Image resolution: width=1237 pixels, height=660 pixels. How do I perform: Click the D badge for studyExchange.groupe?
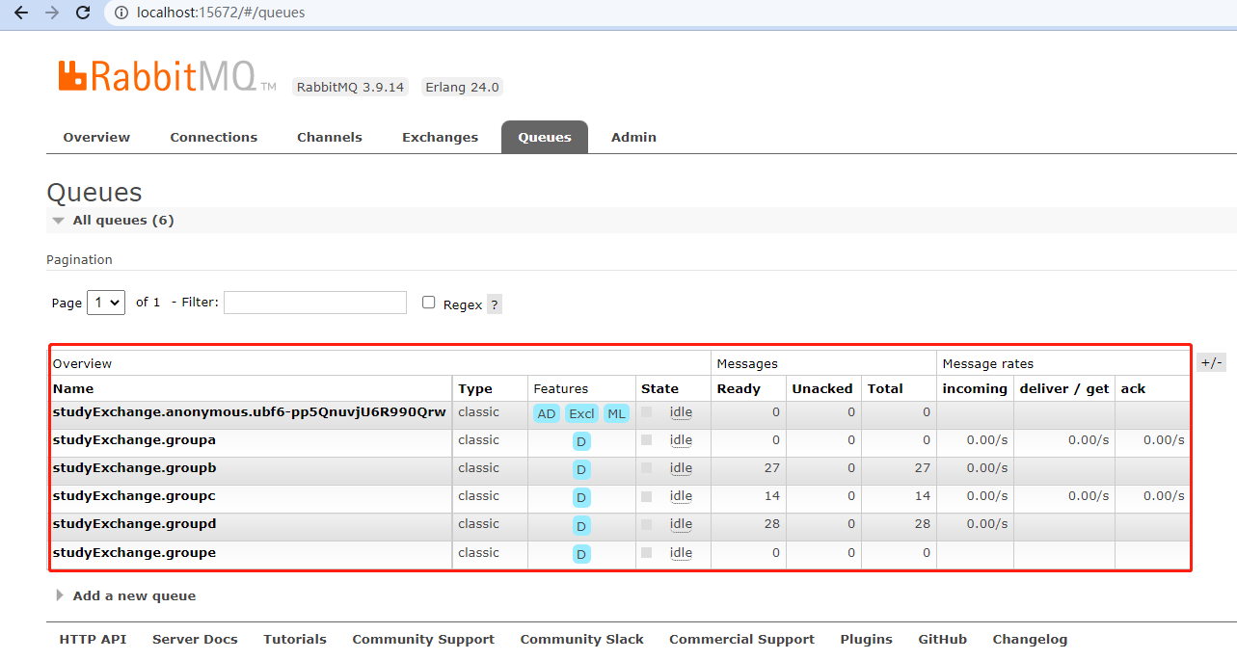581,554
